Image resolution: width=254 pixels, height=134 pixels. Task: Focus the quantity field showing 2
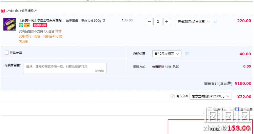pyautogui.click(x=158, y=22)
